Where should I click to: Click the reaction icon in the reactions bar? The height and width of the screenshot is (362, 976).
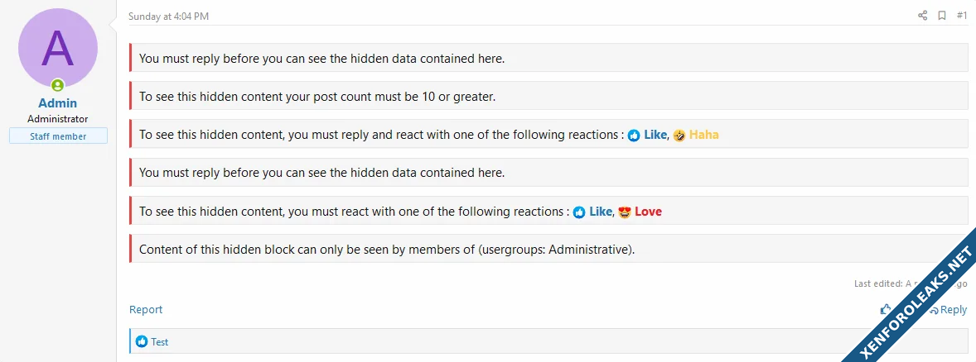pyautogui.click(x=142, y=341)
